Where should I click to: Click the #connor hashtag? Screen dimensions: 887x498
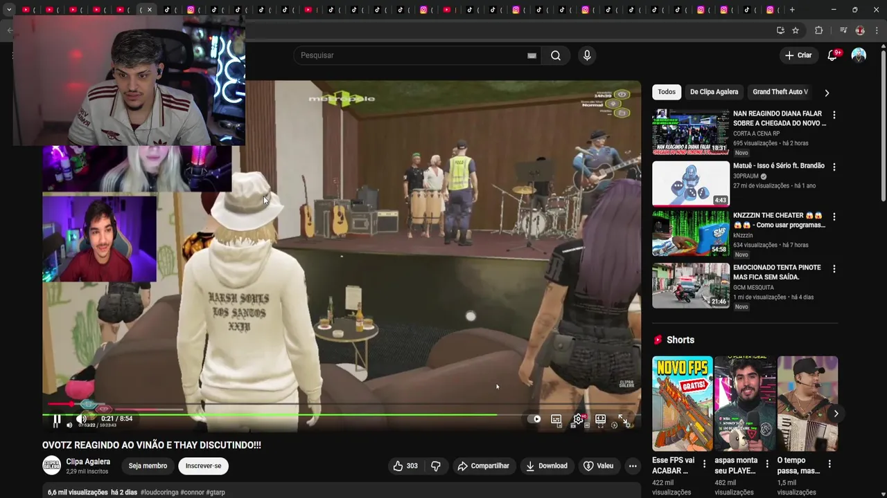(x=191, y=492)
